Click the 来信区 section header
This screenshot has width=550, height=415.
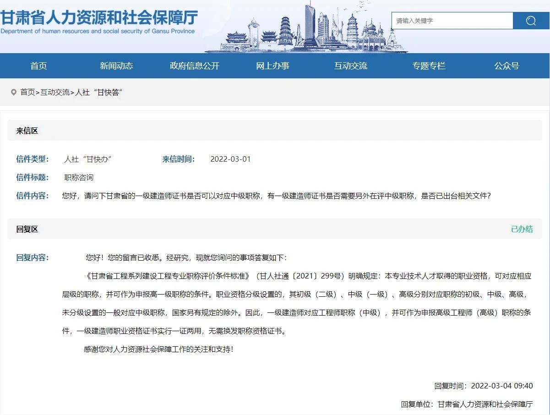(x=275, y=131)
